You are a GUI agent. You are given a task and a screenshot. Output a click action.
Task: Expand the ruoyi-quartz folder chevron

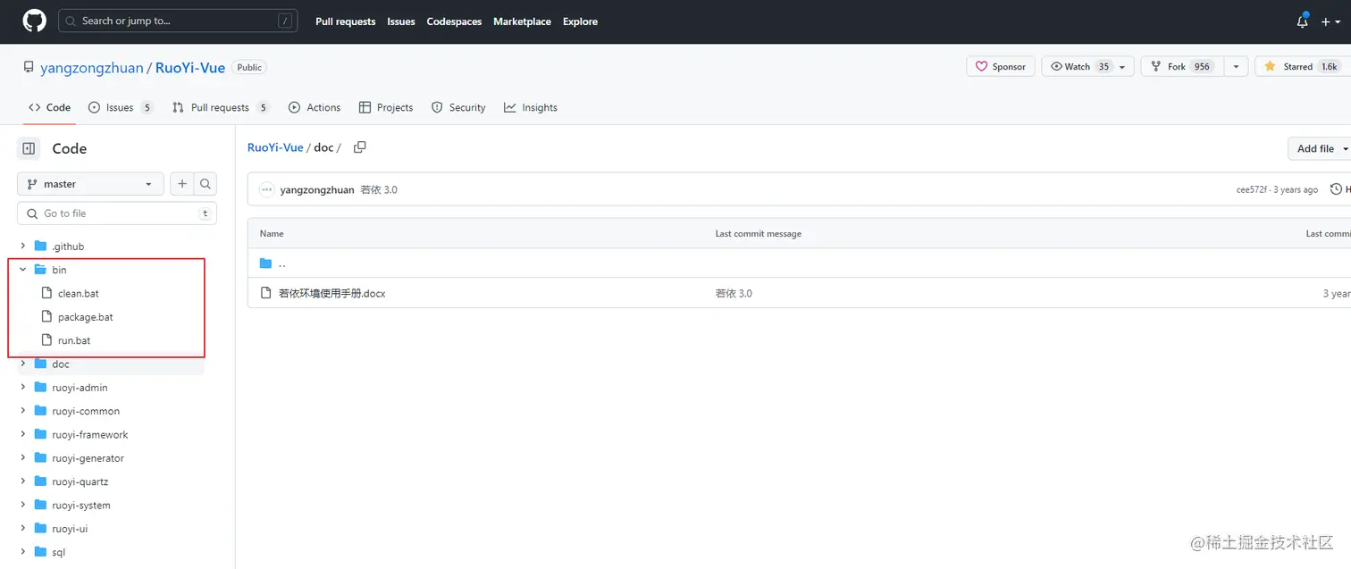click(x=23, y=481)
